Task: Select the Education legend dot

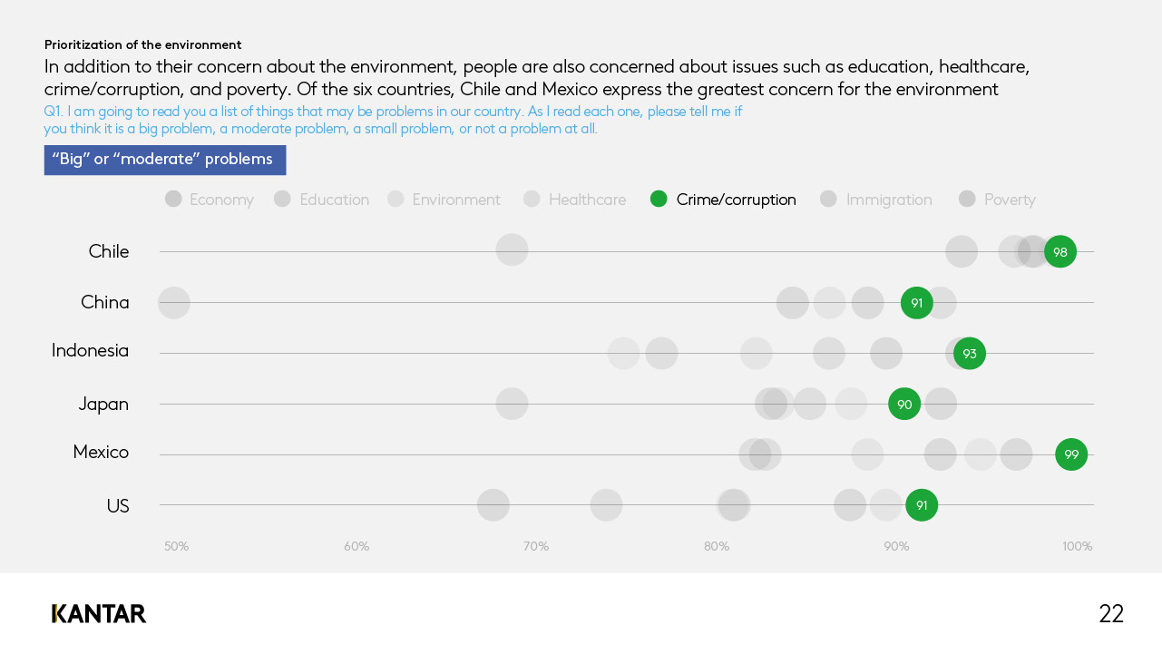Action: click(x=282, y=199)
